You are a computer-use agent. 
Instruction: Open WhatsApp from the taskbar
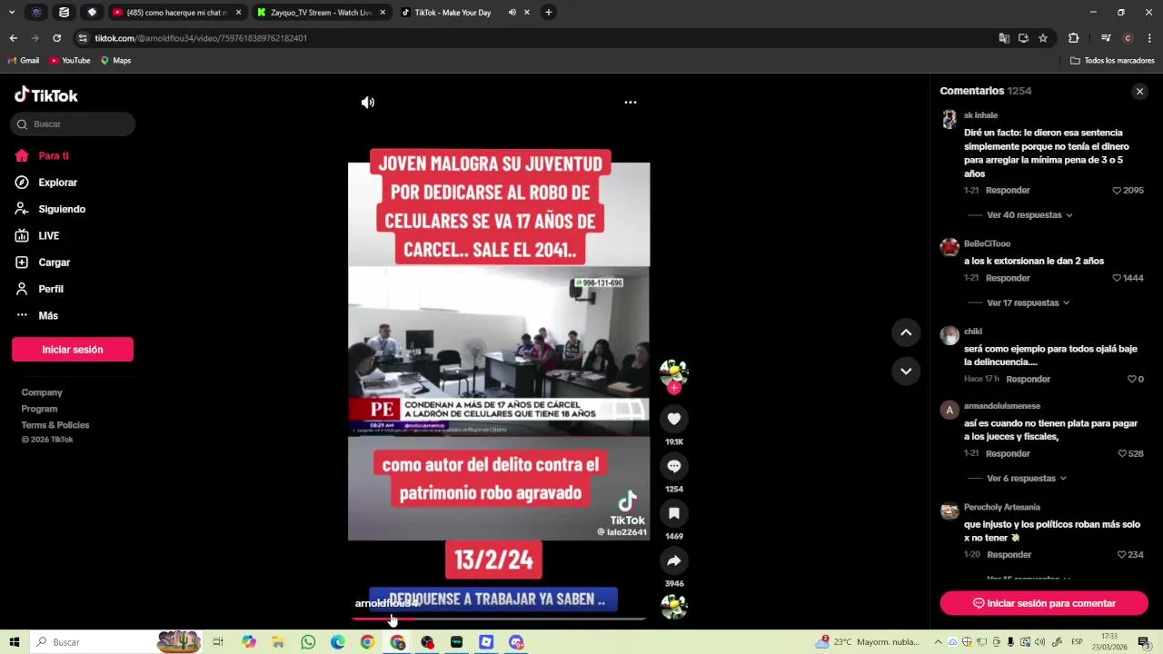pyautogui.click(x=308, y=642)
